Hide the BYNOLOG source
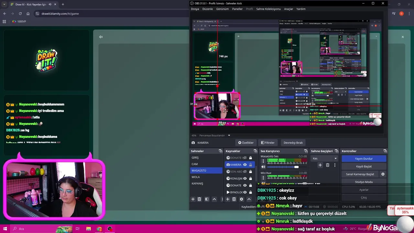Image resolution: width=414 pixels, height=233 pixels. point(245,192)
